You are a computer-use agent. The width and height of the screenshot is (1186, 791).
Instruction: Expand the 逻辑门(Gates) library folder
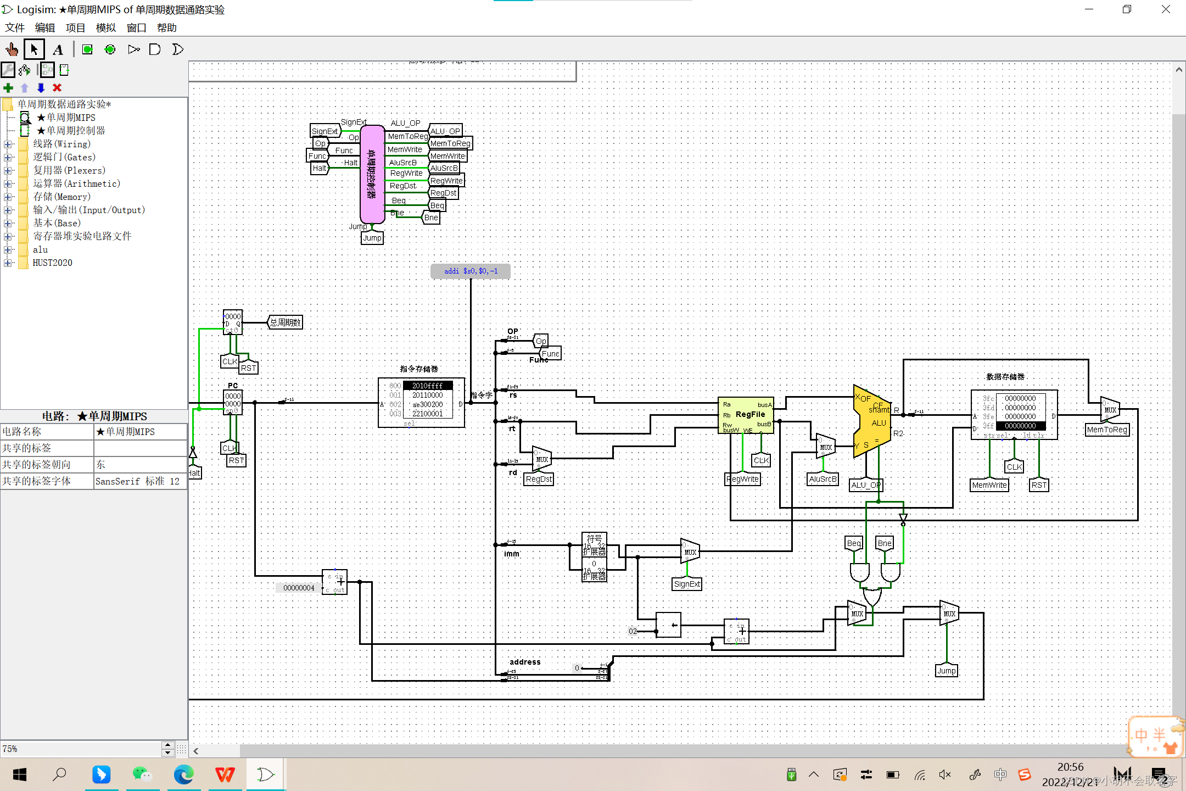(8, 157)
